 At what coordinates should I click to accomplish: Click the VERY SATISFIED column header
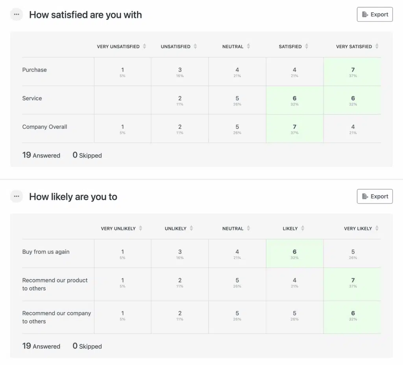pos(354,46)
